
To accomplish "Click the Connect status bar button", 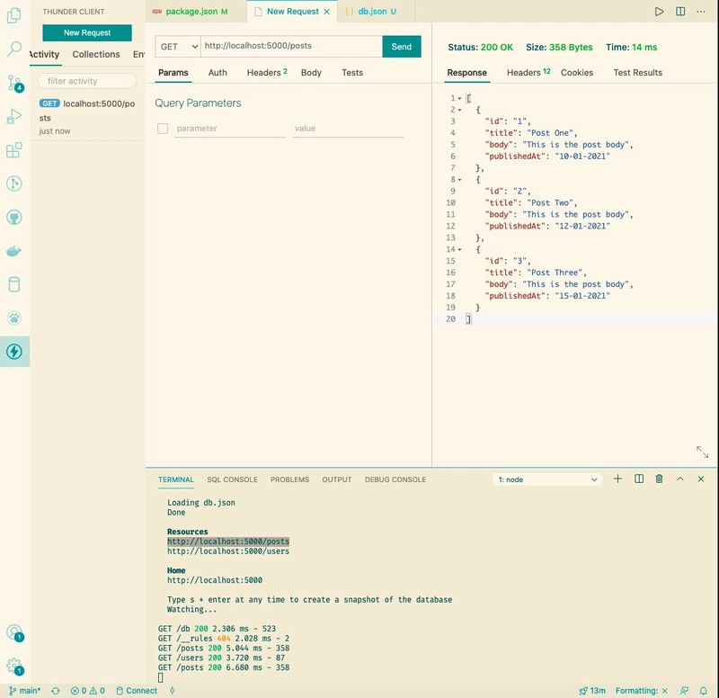I will pyautogui.click(x=137, y=691).
